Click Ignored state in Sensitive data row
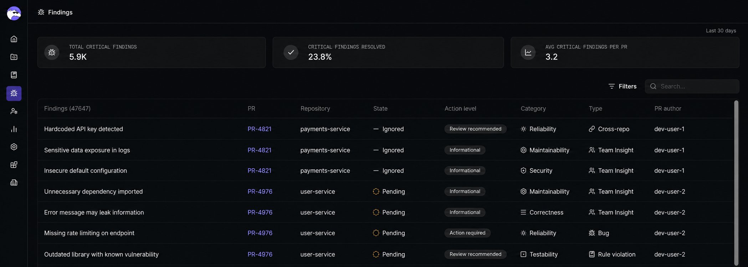 (x=389, y=150)
